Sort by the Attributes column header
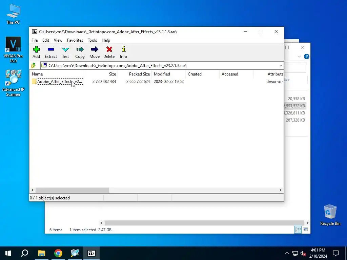Screen dimensions: 347x260 268,74
